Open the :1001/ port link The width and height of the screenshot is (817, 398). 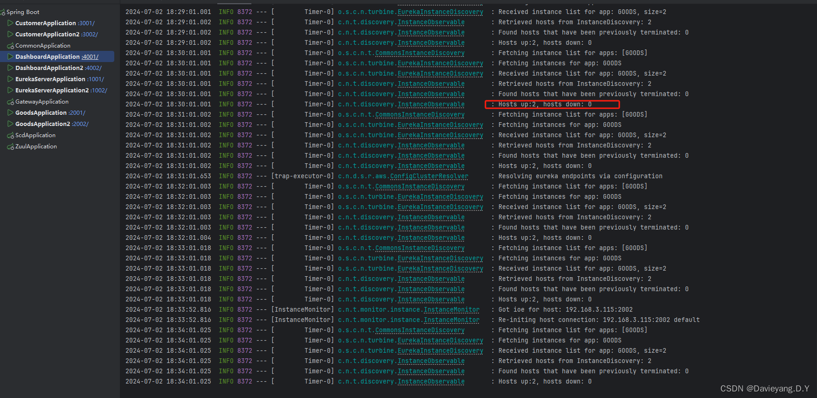[x=96, y=79]
